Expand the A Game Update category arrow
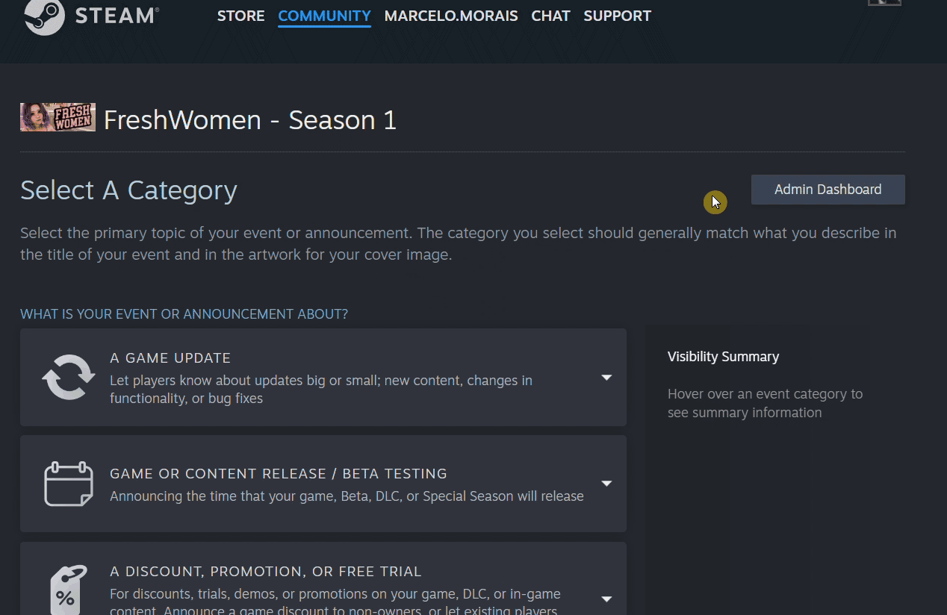Screen dimensions: 947x615 (x=606, y=378)
